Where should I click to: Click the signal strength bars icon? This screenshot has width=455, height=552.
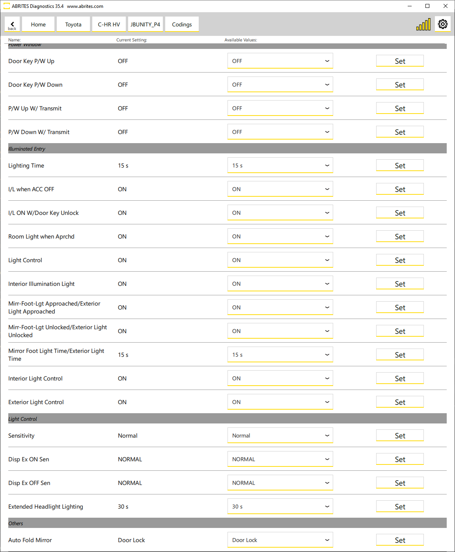tap(423, 25)
